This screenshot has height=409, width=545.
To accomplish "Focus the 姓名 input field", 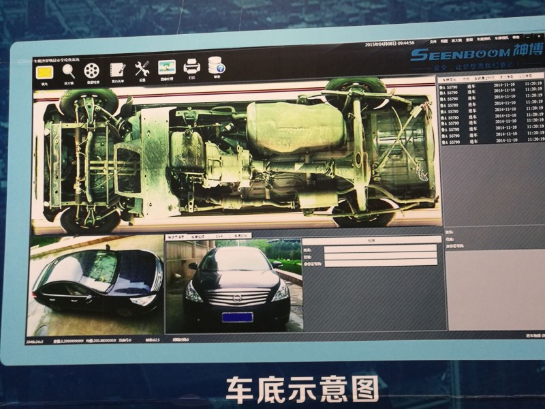I will 380,249.
